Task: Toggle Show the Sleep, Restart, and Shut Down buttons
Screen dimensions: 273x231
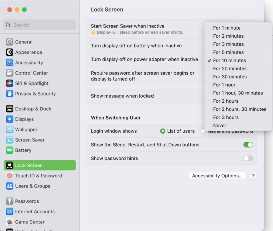Action: tap(248, 145)
